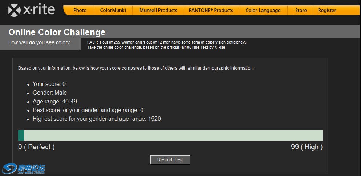Click the '99 ( High )' label
This screenshot has width=361, height=176.
point(307,147)
